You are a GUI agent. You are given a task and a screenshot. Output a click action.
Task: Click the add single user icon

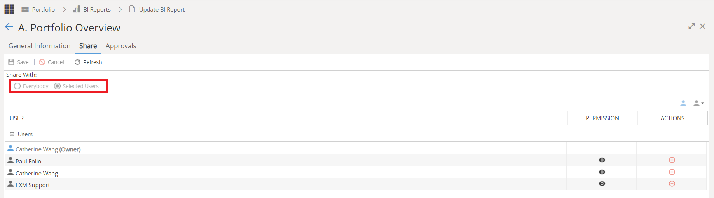click(683, 103)
